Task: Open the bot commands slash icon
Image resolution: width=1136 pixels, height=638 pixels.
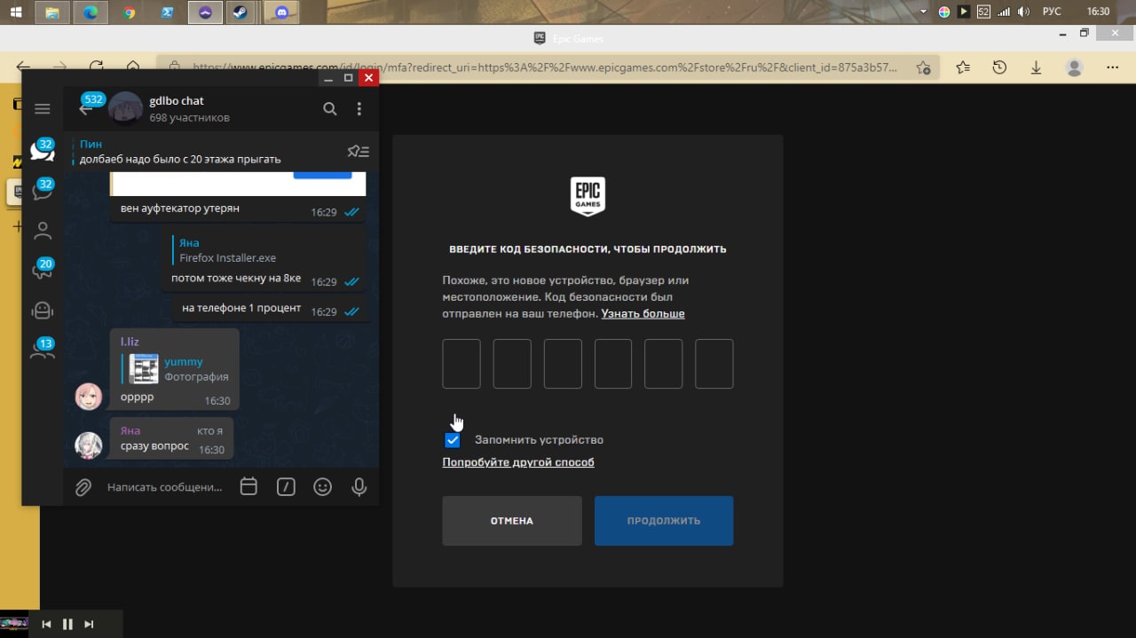Action: [286, 486]
